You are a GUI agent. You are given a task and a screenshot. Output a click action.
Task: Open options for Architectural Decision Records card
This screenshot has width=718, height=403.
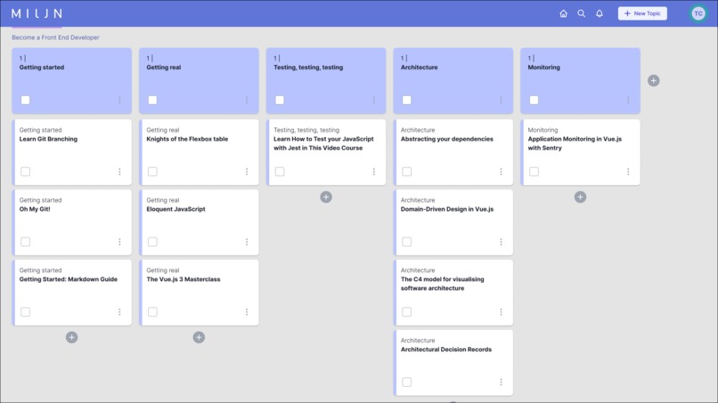pos(501,382)
